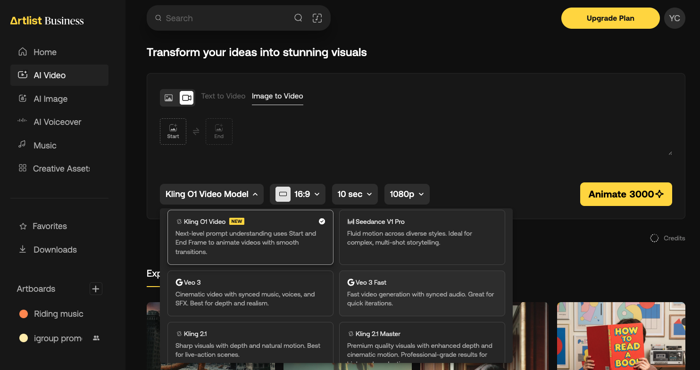Image resolution: width=700 pixels, height=370 pixels.
Task: Open the 10 sec duration dropdown
Action: click(355, 194)
